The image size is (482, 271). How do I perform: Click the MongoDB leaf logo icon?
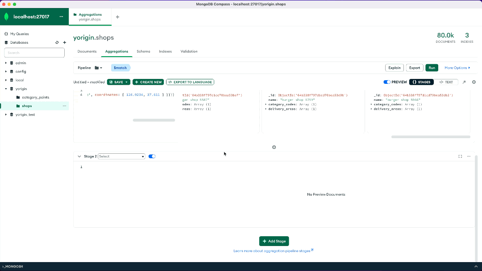(x=6, y=16)
